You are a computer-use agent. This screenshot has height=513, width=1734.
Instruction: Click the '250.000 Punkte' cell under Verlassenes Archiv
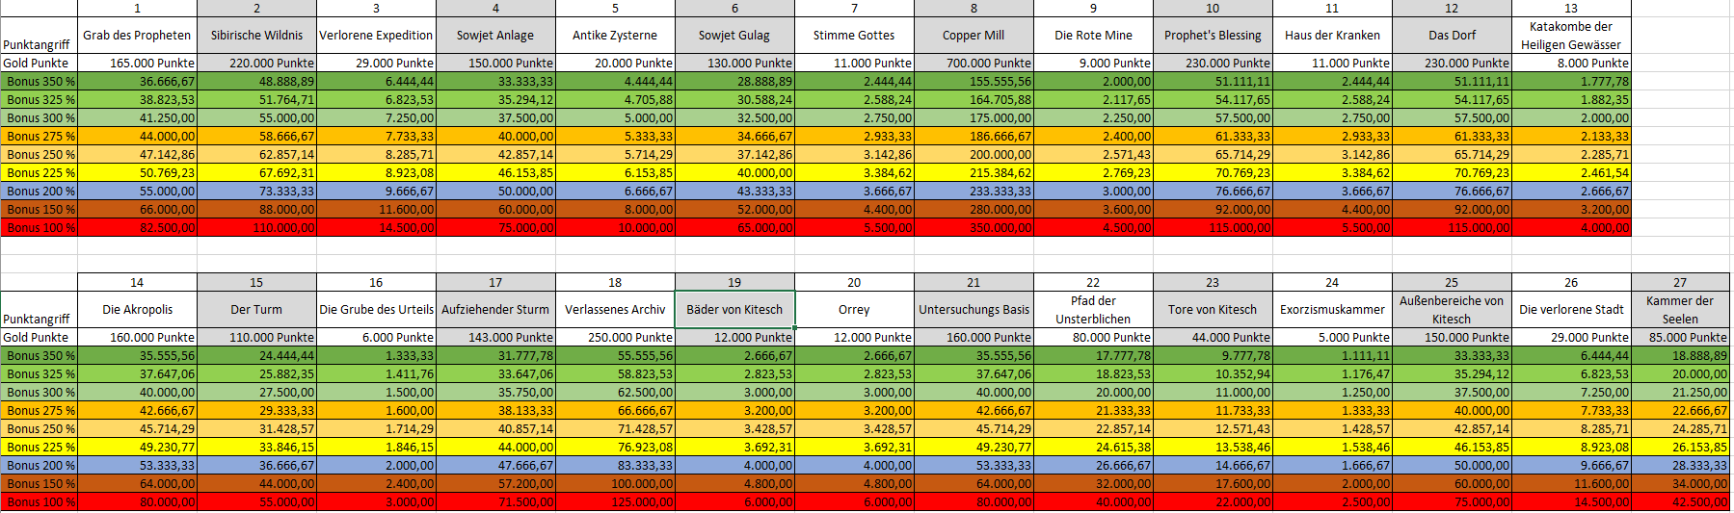pos(615,338)
